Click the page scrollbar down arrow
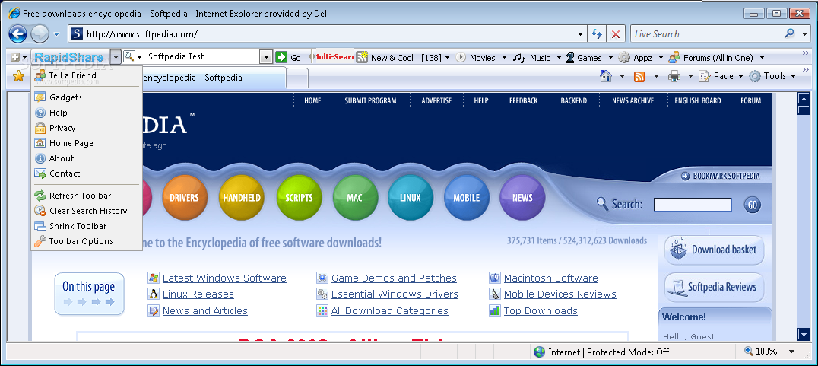 (804, 334)
